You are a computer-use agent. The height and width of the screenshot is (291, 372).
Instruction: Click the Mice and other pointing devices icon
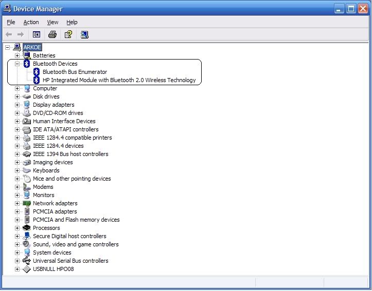coord(27,179)
